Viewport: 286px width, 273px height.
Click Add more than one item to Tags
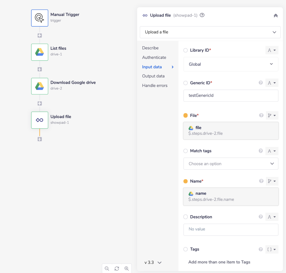219,262
